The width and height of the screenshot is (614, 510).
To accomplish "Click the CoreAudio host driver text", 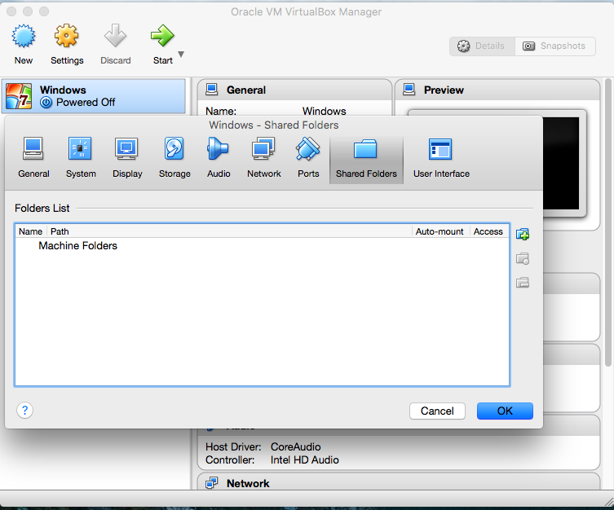I will tap(296, 446).
